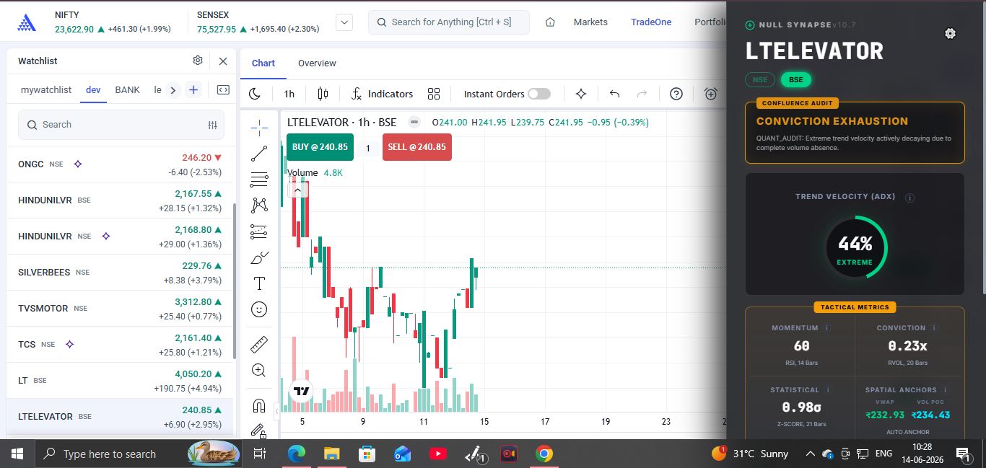
Task: Open the Indicators menu
Action: click(x=382, y=94)
